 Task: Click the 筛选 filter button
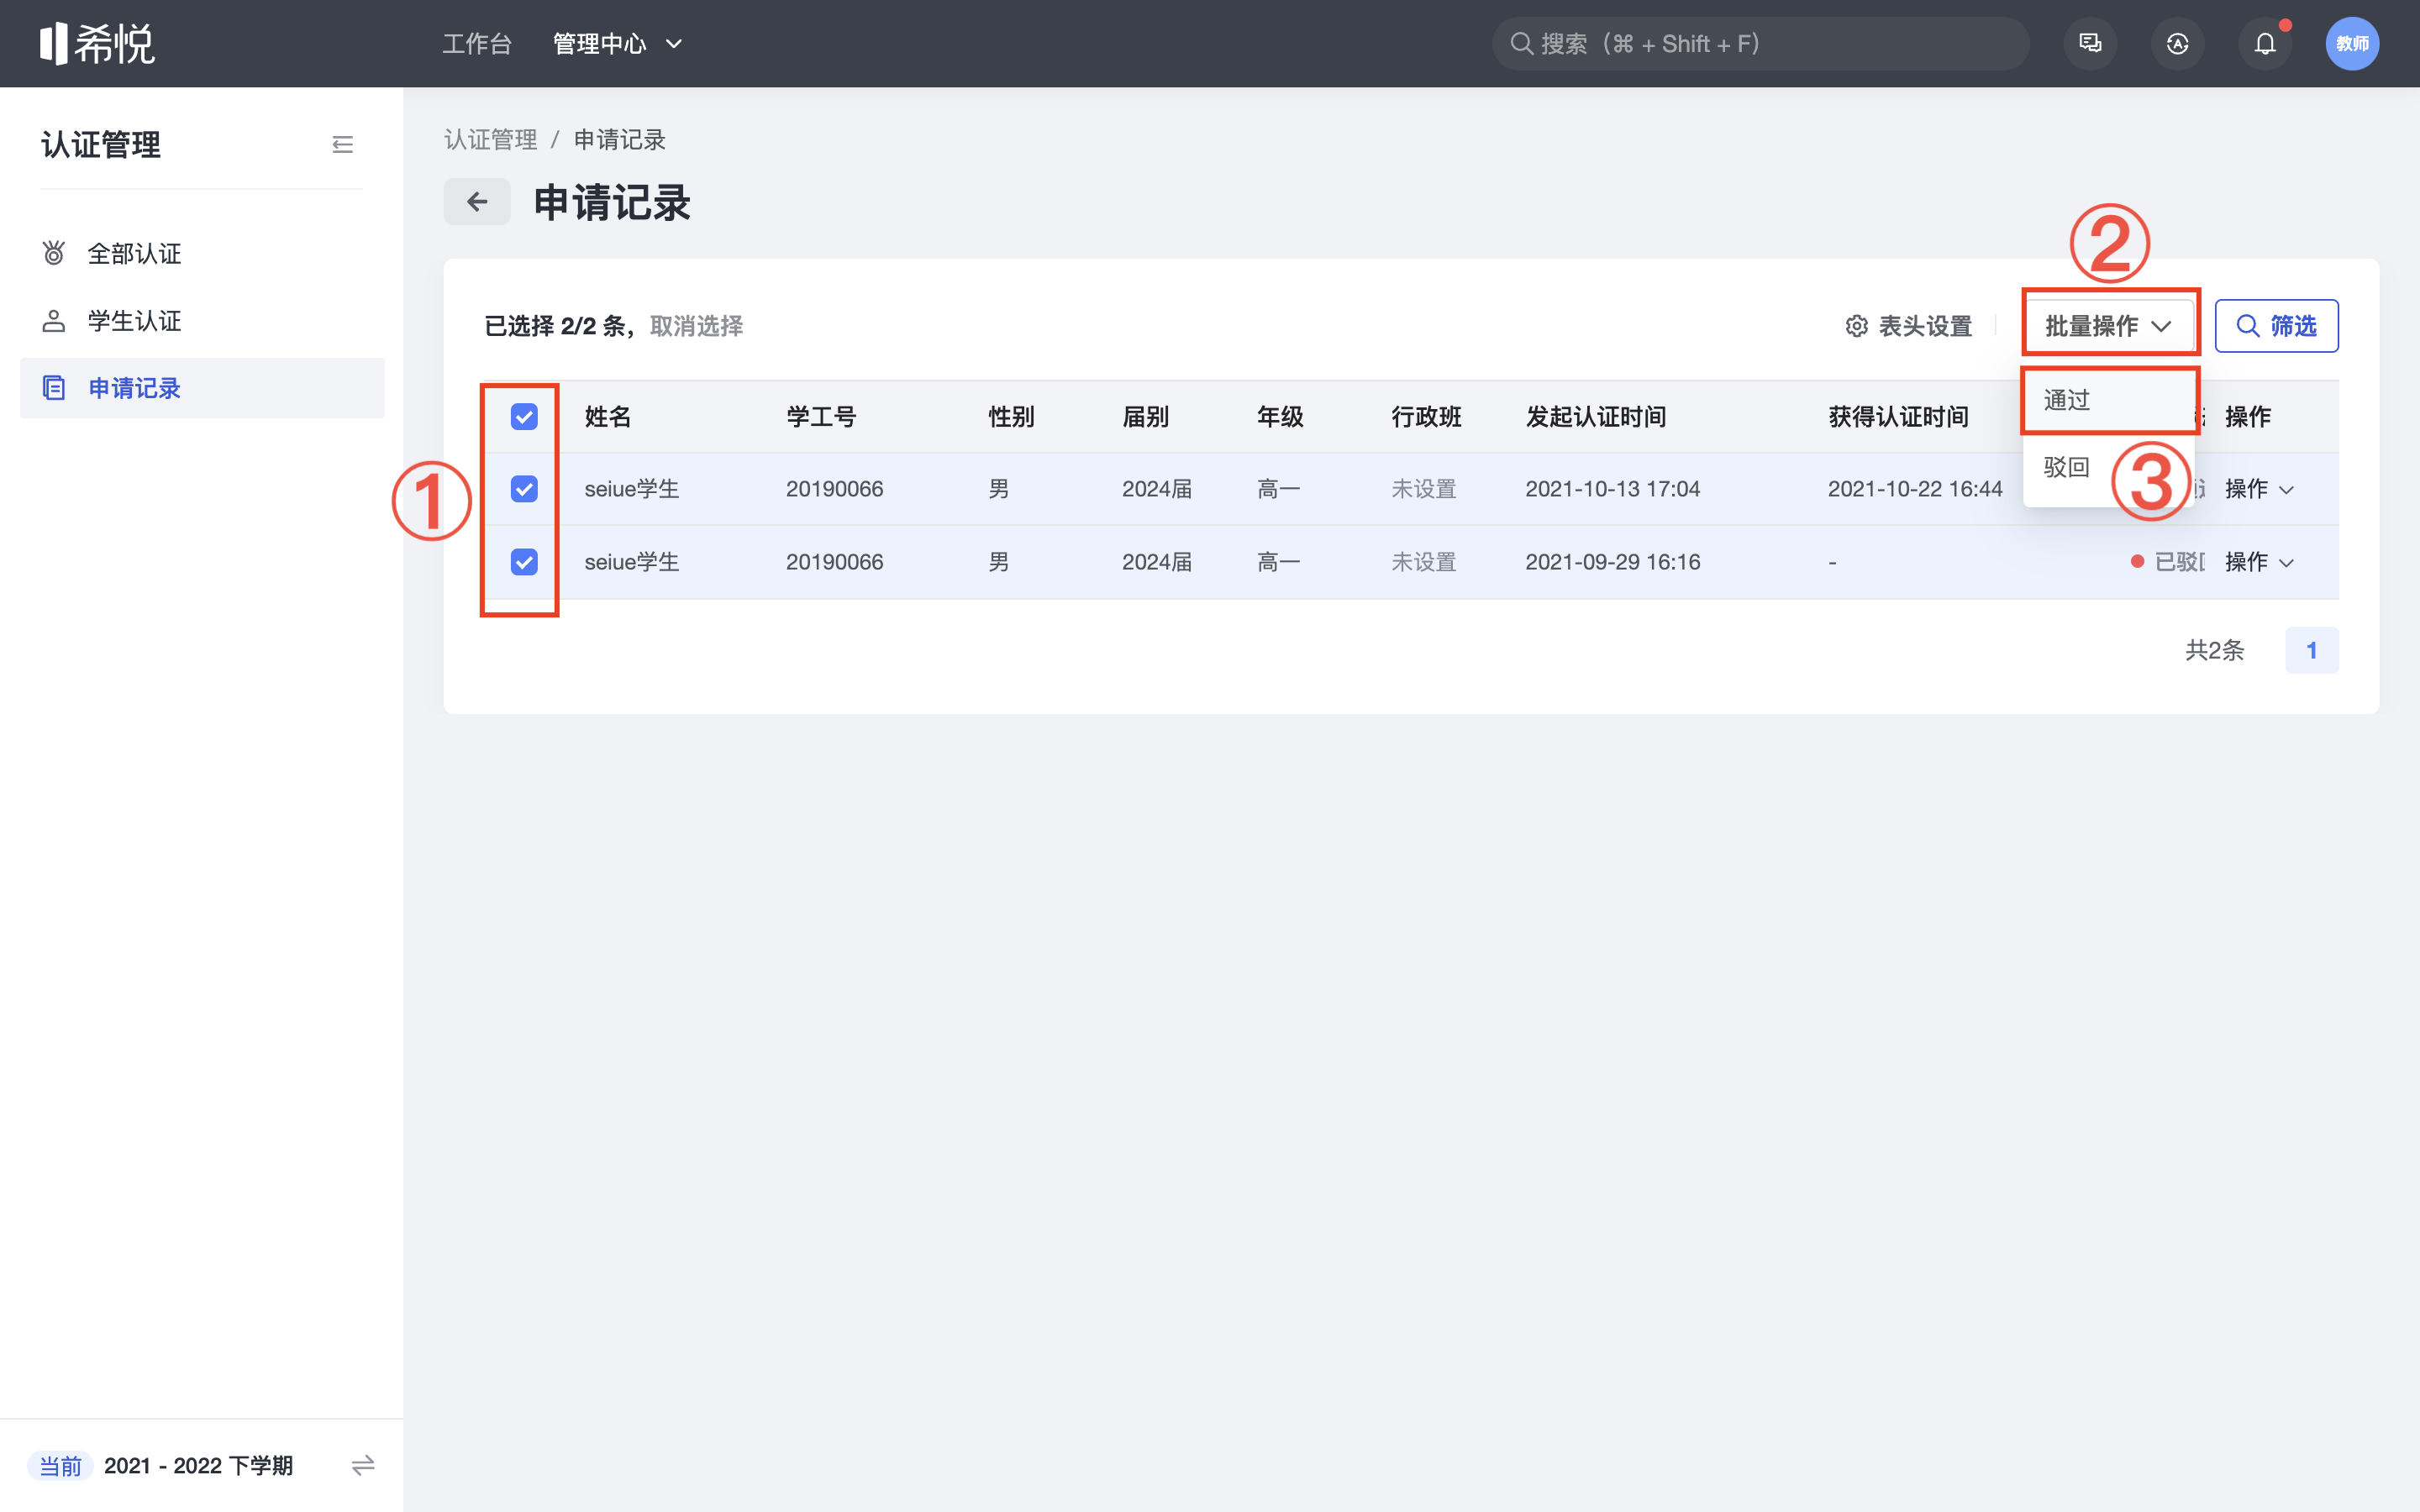click(x=2276, y=326)
